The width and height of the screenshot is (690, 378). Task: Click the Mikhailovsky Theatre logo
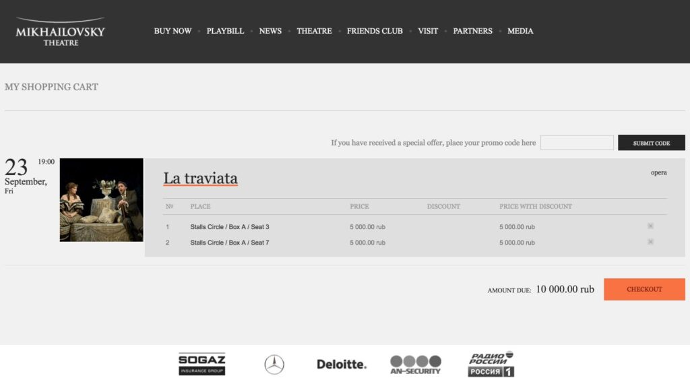[60, 32]
